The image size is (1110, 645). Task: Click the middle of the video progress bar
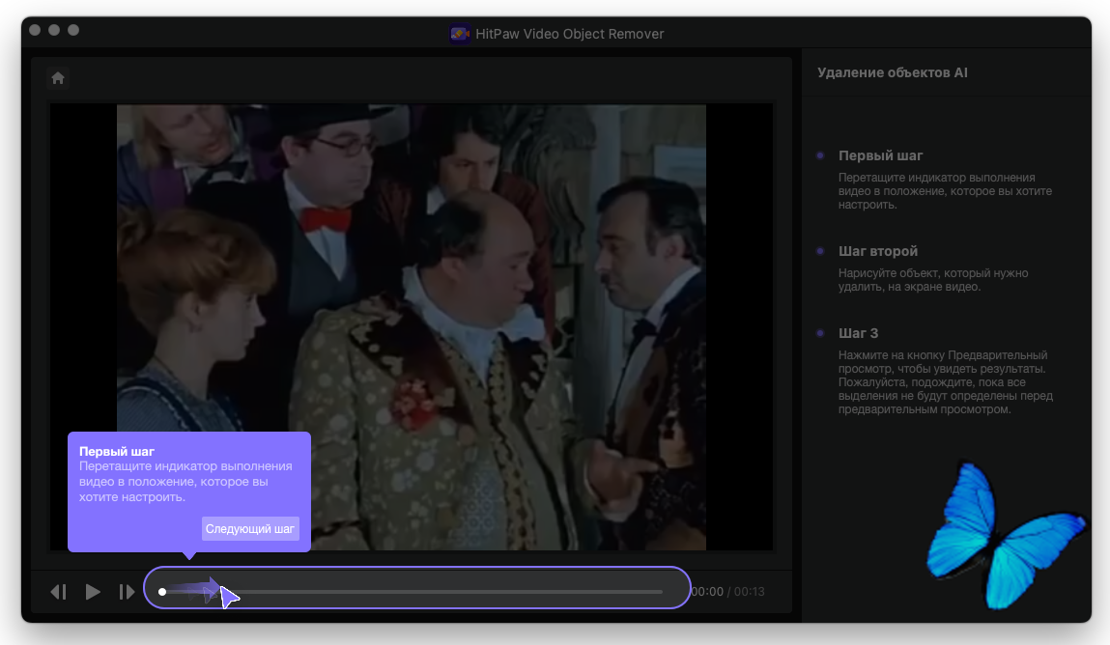click(x=413, y=592)
